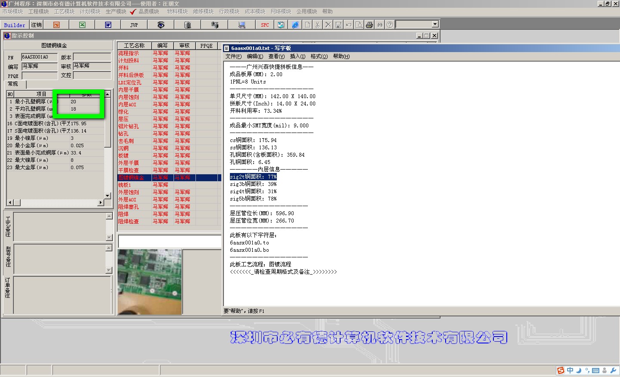Open the 品质模块 menu

coord(149,12)
